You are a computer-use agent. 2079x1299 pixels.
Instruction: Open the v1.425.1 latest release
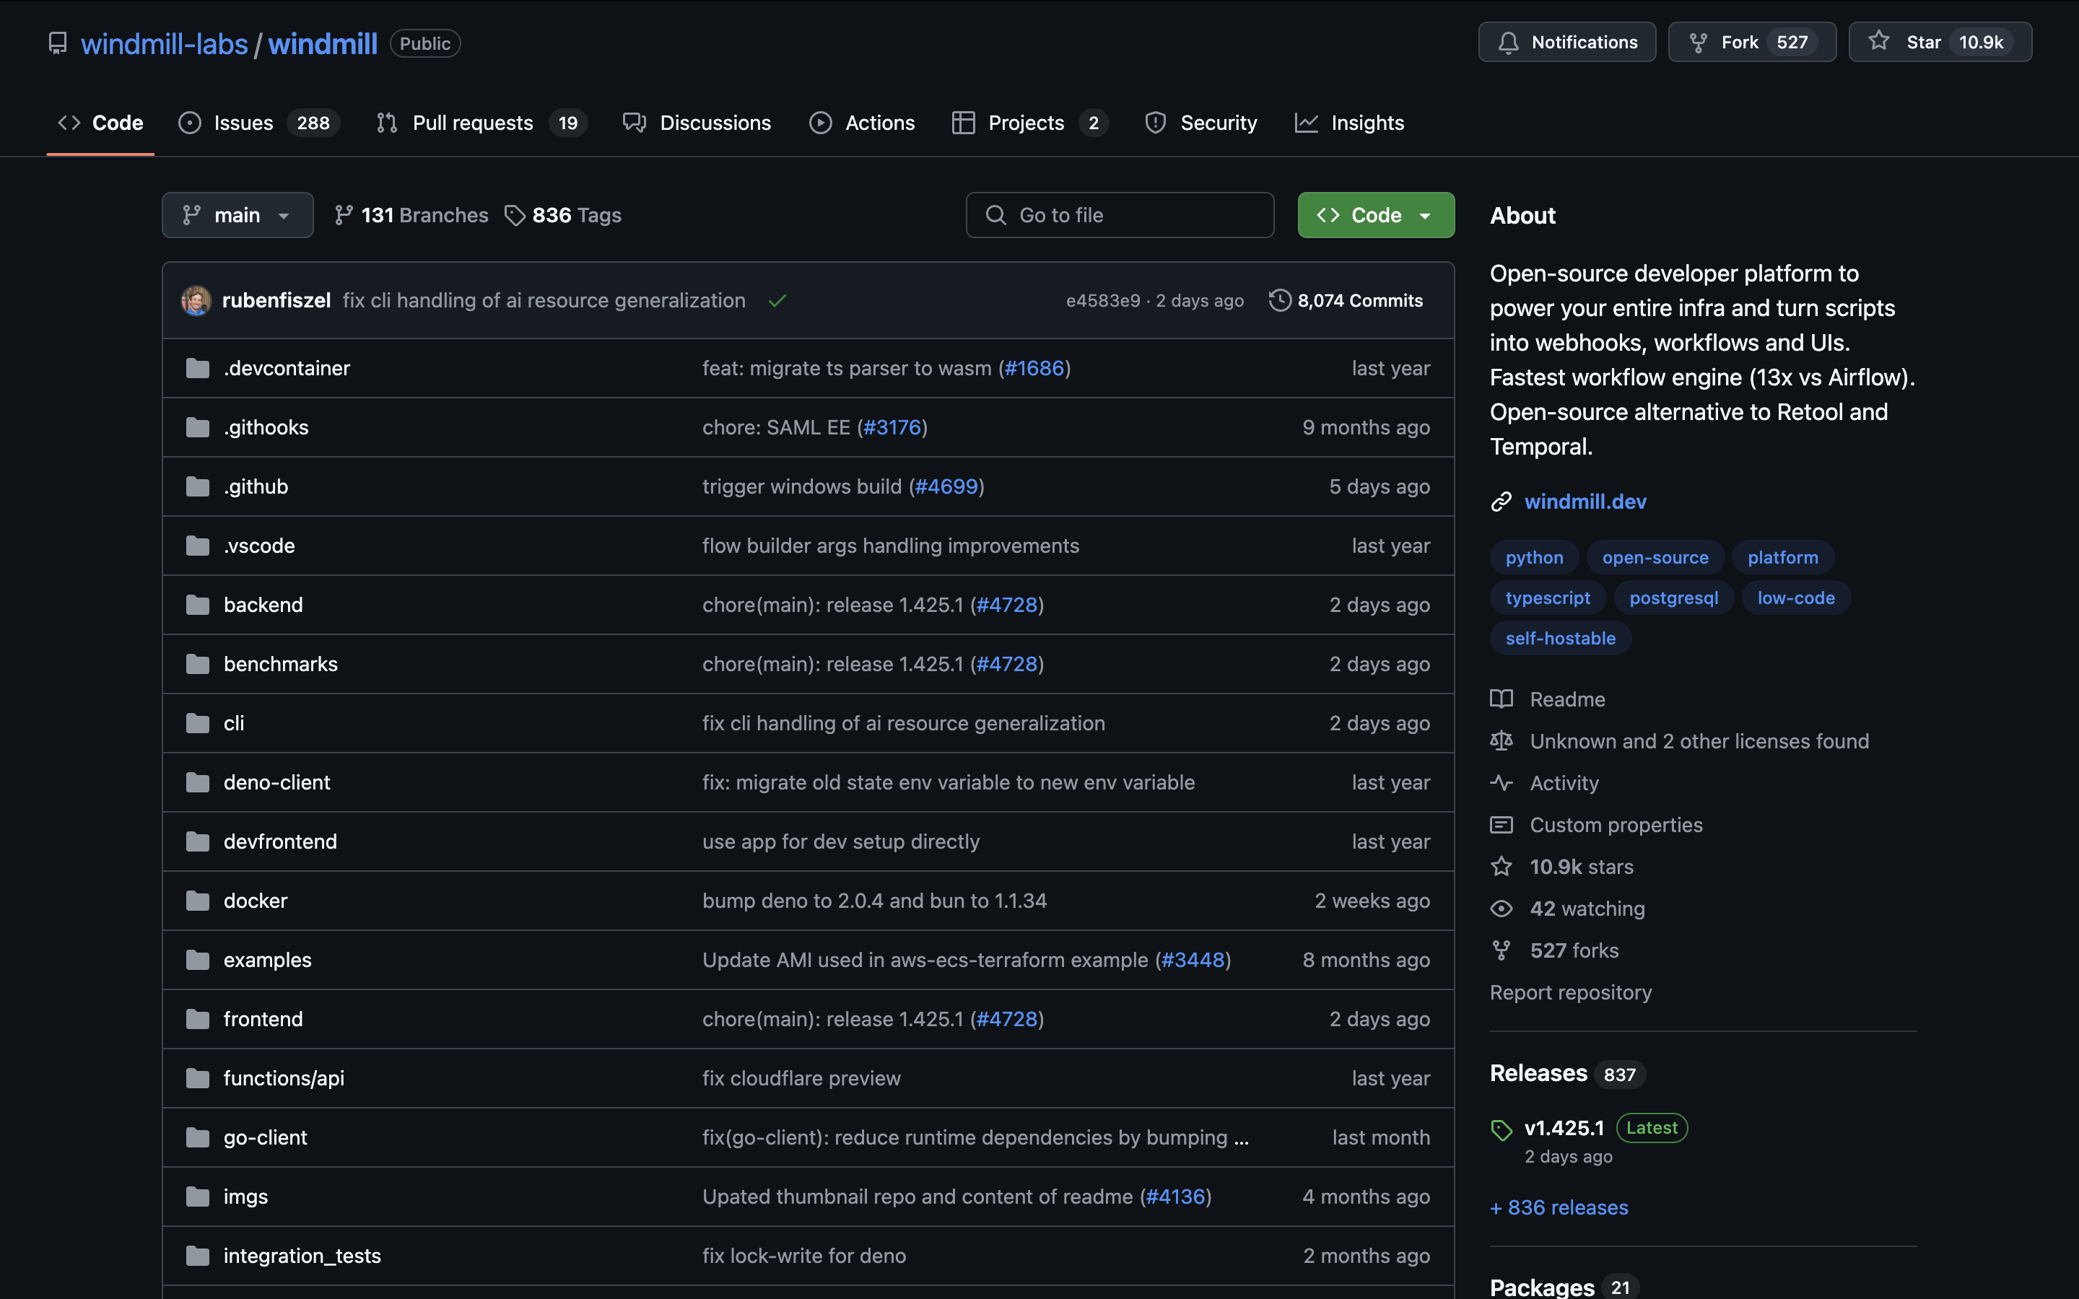point(1564,1128)
